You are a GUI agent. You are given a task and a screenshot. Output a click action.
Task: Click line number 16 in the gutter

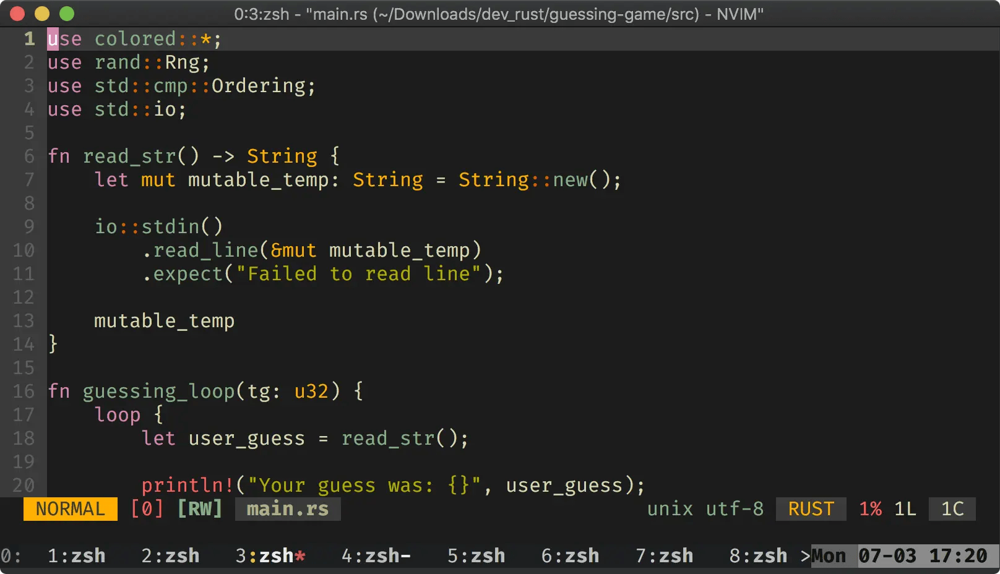23,391
